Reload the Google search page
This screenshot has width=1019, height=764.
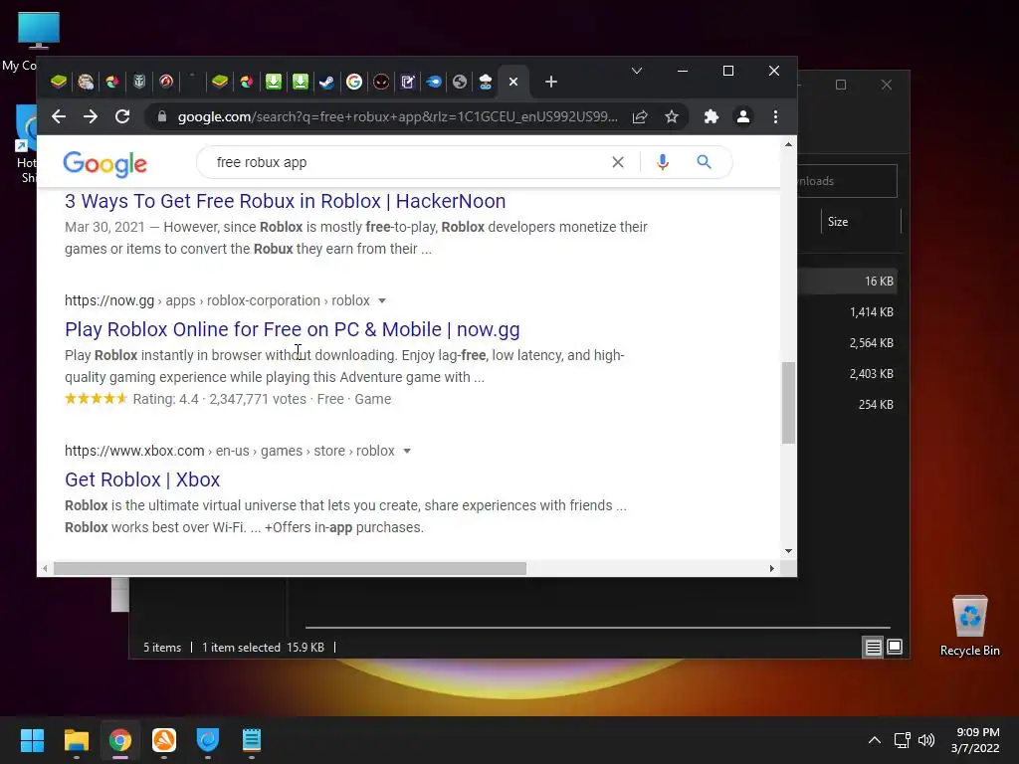pos(122,117)
